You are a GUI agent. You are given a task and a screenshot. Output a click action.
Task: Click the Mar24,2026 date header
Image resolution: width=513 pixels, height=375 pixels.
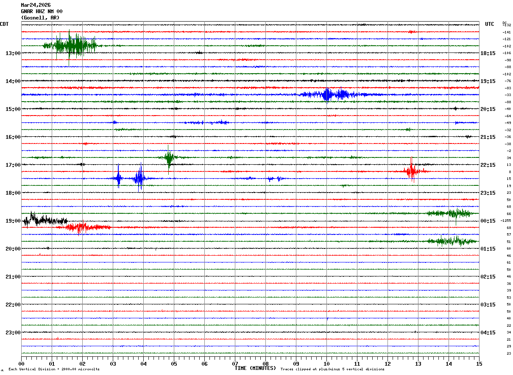(36, 5)
